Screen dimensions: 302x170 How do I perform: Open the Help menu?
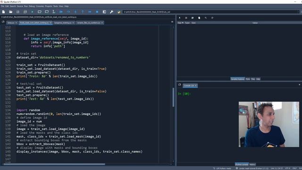click(x=67, y=6)
